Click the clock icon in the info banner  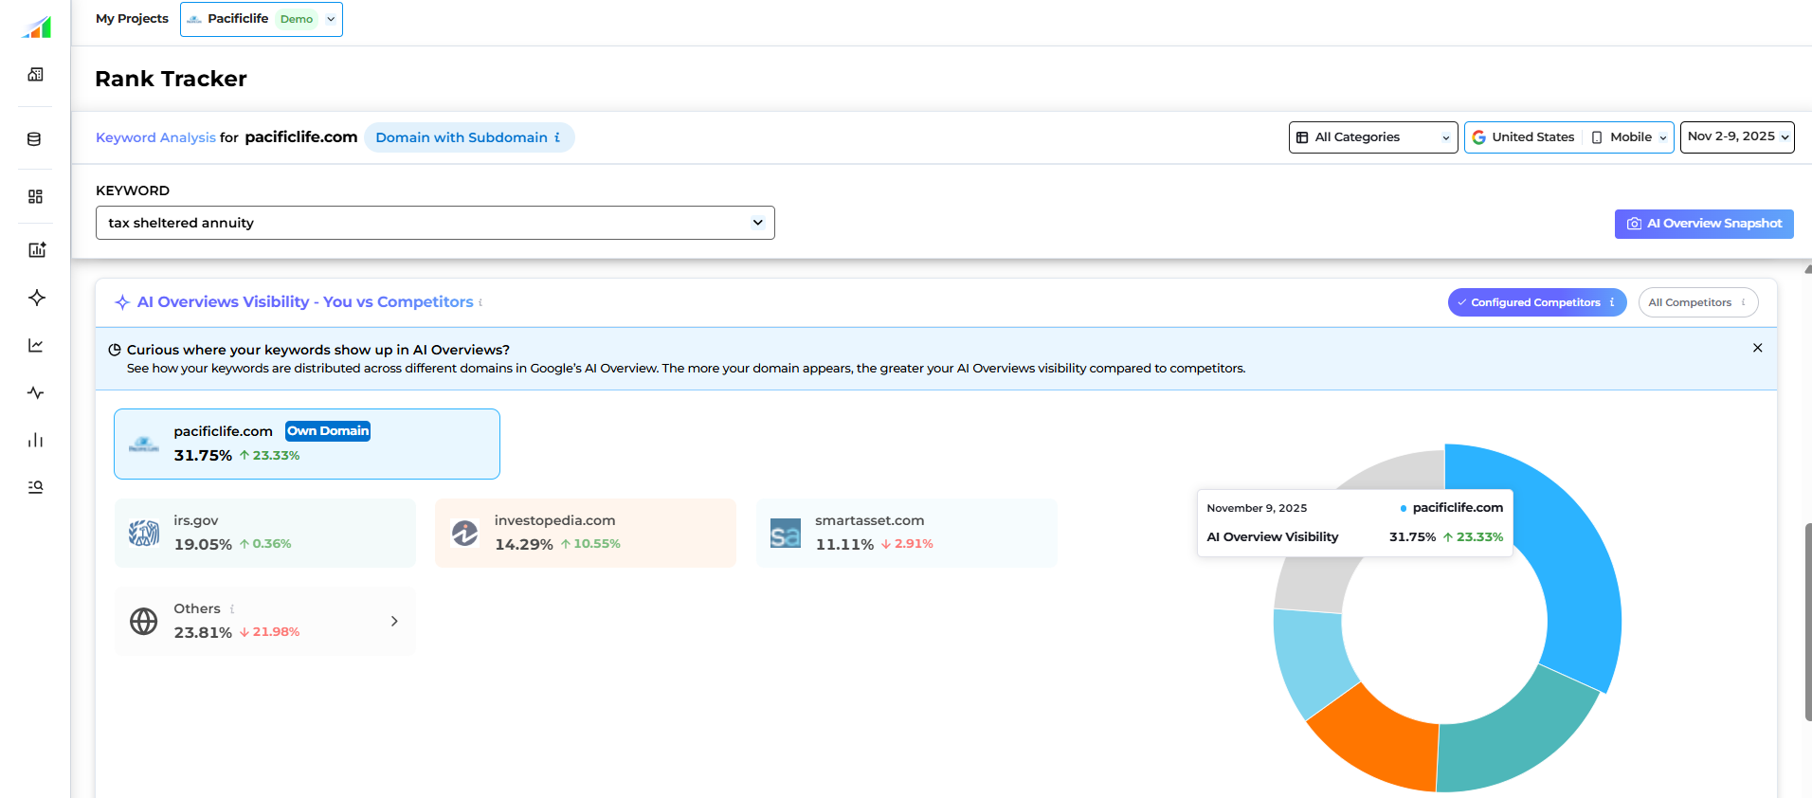pyautogui.click(x=115, y=350)
